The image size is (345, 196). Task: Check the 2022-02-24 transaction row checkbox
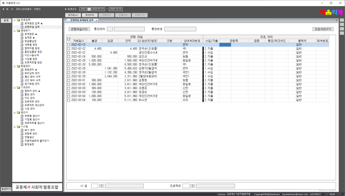[68, 56]
